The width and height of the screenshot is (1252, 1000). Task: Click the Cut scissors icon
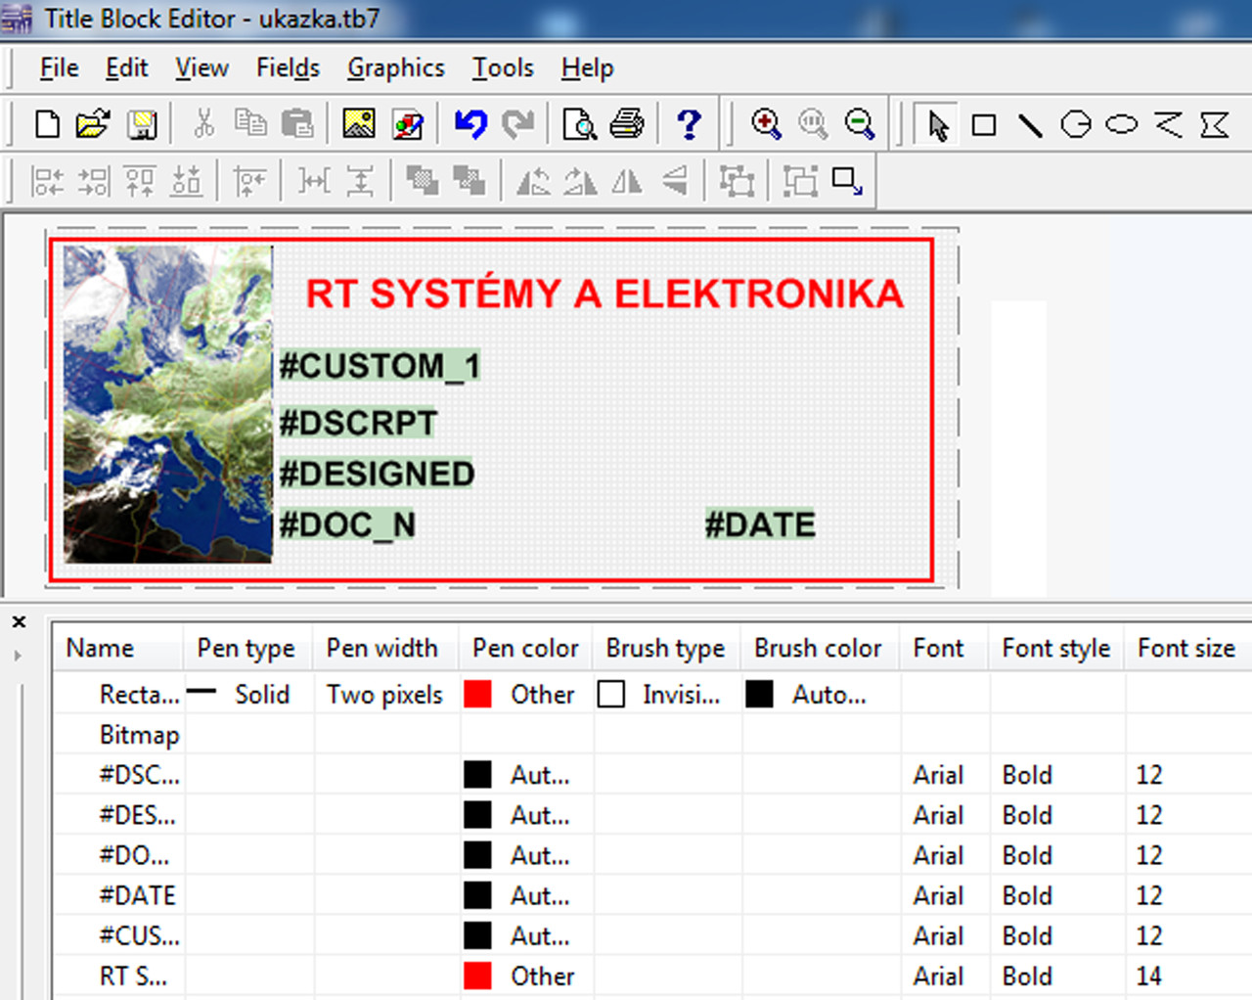pyautogui.click(x=204, y=124)
